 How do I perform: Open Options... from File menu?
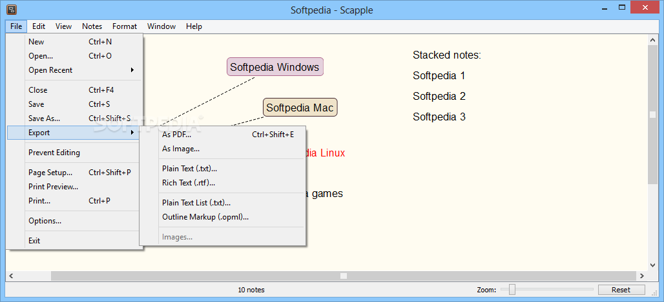(x=74, y=220)
